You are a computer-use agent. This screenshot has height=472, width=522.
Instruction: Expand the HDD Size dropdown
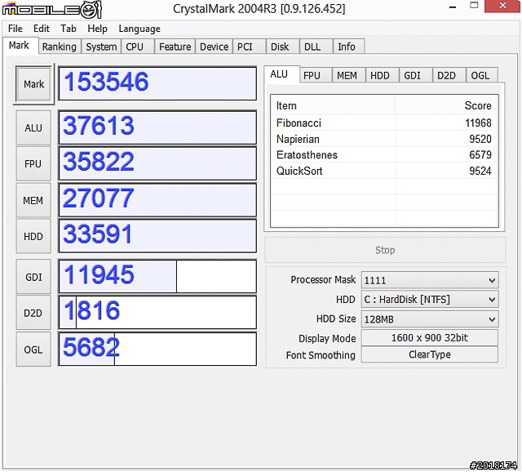click(x=430, y=319)
